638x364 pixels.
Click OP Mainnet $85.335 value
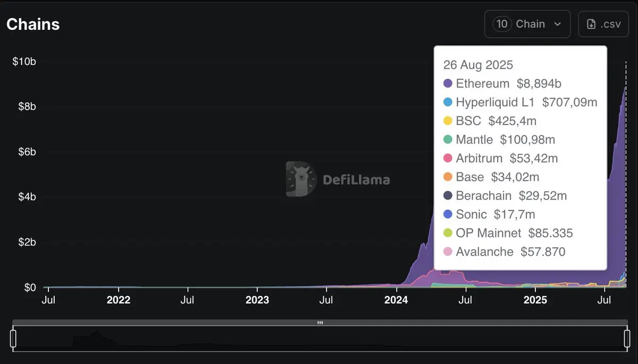tap(551, 233)
